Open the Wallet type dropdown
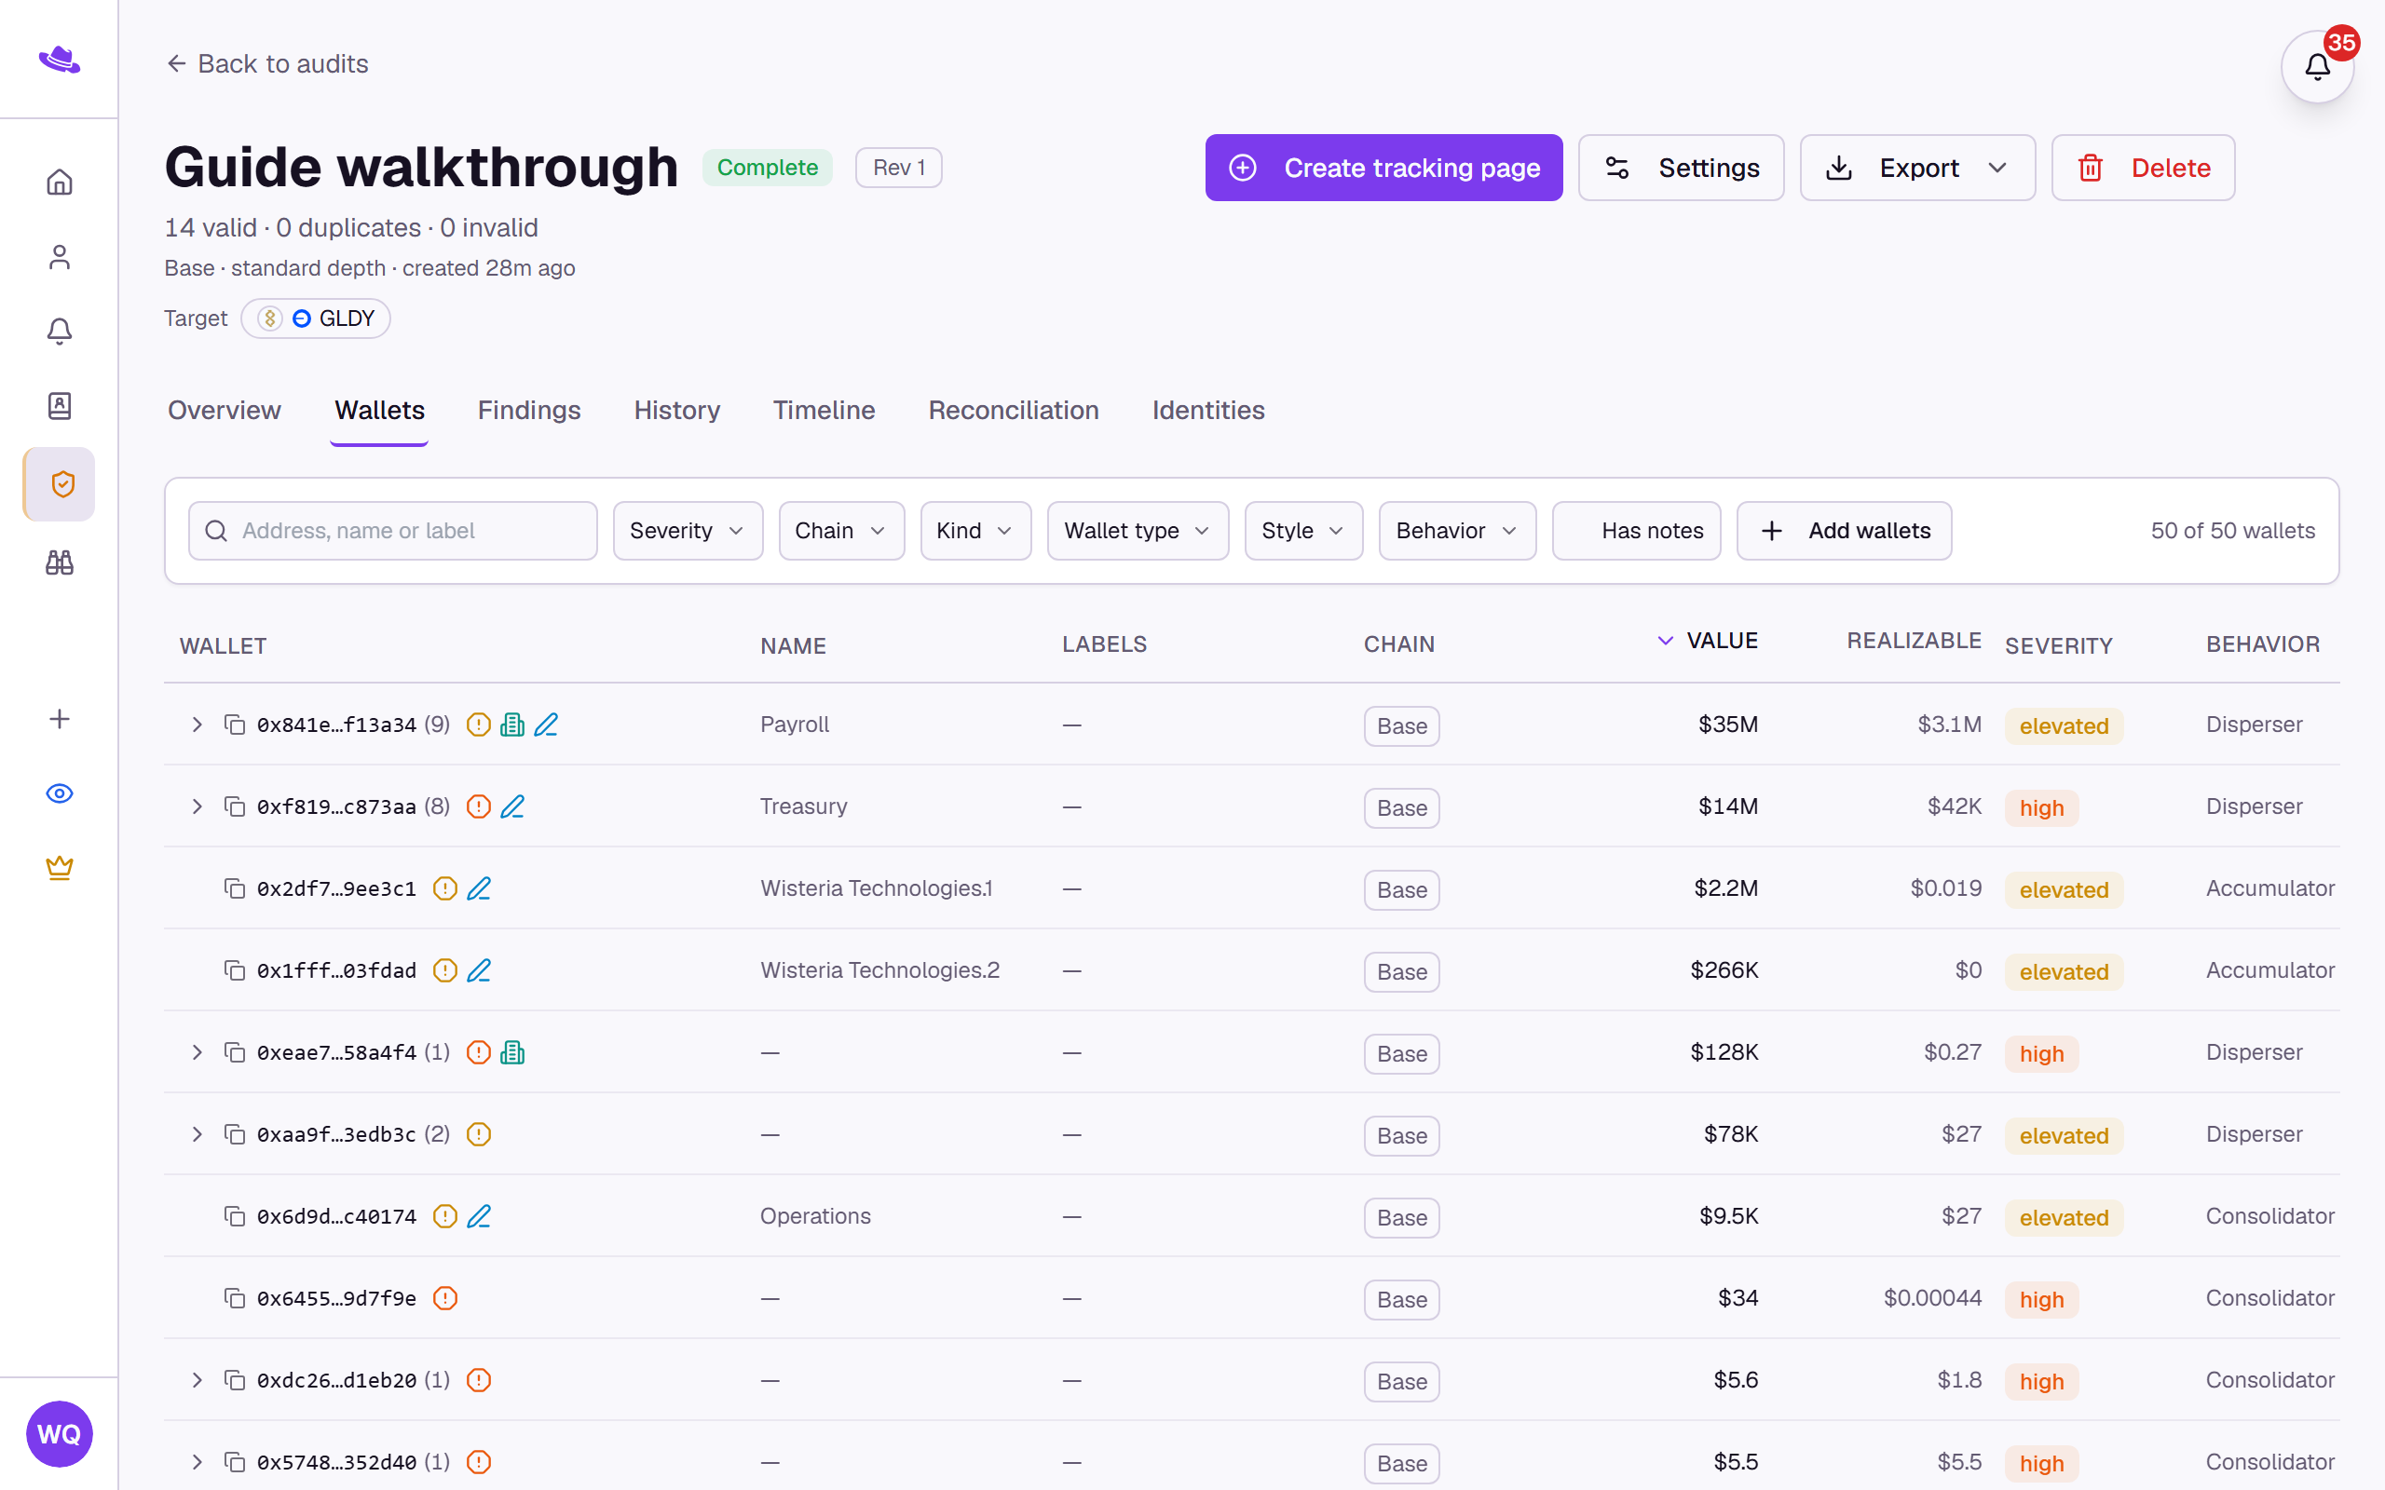This screenshot has width=2385, height=1490. tap(1138, 531)
